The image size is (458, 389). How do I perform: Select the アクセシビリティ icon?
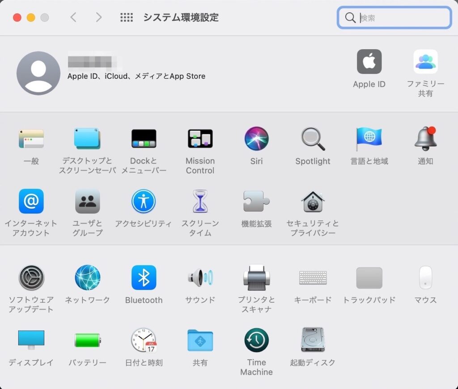[x=144, y=201]
